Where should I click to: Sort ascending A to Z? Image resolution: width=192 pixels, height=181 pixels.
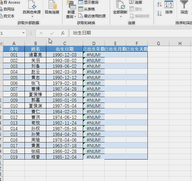(159, 4)
